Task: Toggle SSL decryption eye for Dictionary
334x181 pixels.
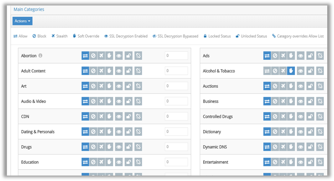Action: (301, 132)
